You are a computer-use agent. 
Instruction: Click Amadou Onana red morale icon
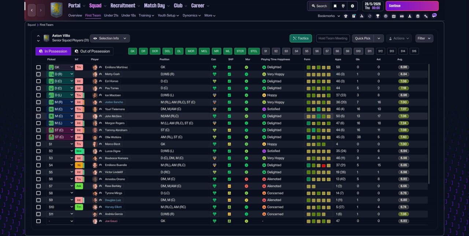(247, 179)
